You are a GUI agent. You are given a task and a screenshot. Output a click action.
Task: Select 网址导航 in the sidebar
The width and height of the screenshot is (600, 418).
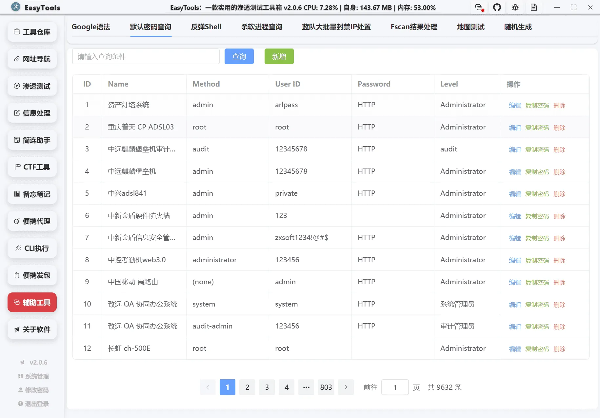(x=32, y=59)
